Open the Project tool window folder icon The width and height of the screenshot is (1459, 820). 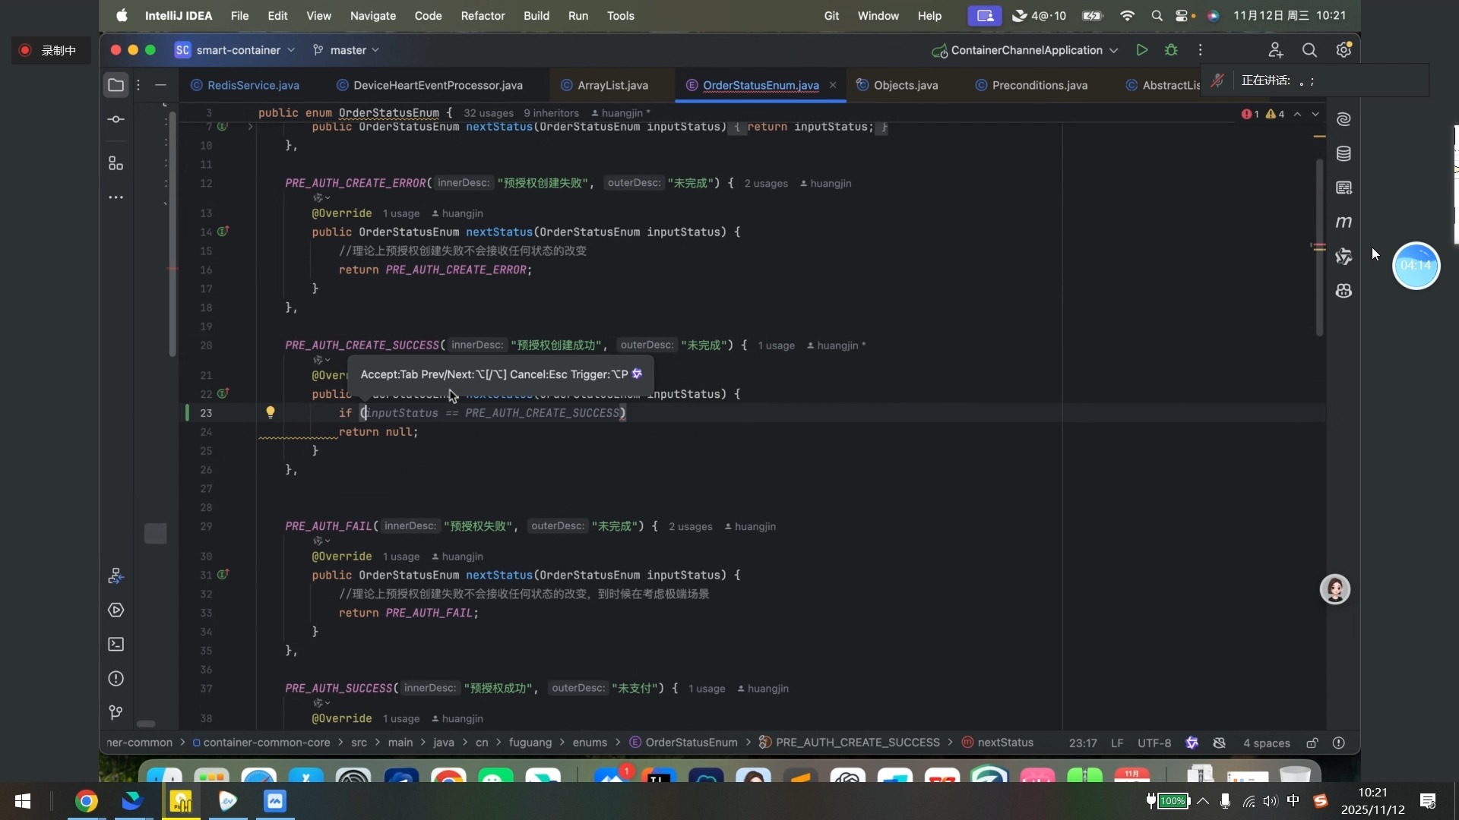tap(116, 85)
